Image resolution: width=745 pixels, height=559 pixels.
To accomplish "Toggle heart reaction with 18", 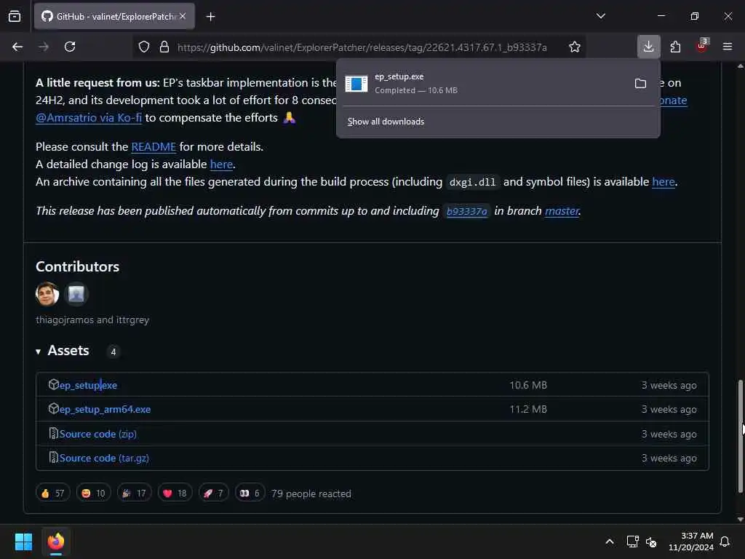I will [175, 493].
